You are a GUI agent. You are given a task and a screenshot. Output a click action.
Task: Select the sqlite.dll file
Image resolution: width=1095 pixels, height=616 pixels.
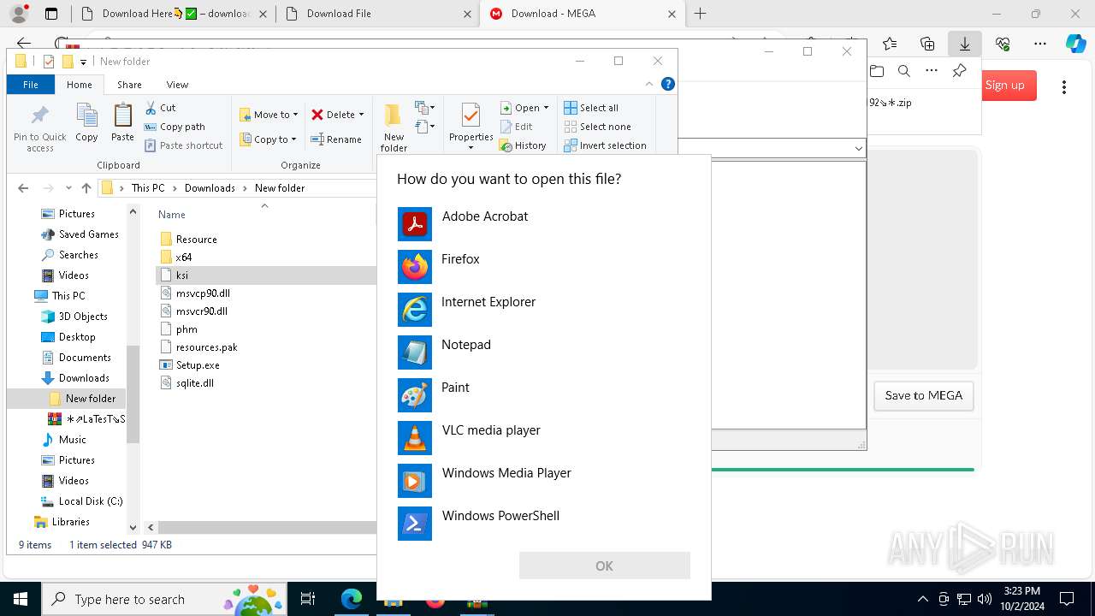tap(194, 383)
